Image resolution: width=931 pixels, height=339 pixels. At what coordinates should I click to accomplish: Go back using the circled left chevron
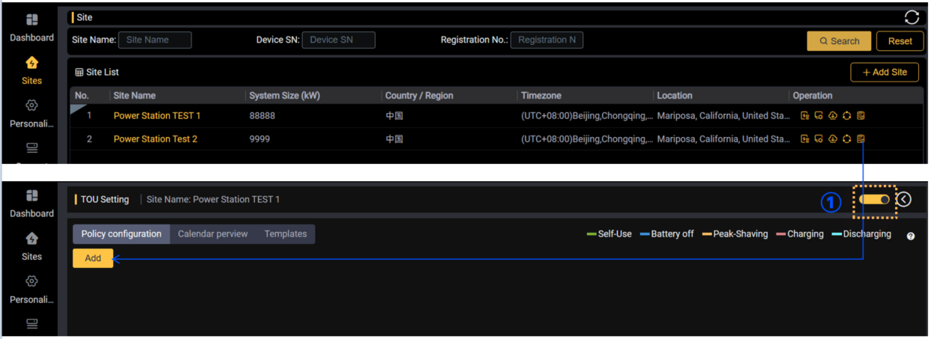(904, 199)
